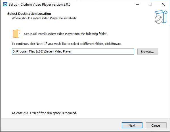Click the yellow folder icon

[16, 34]
